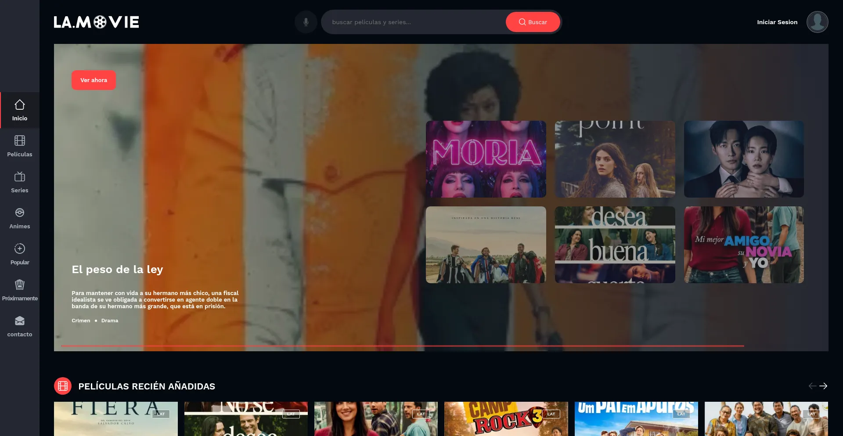843x436 pixels.
Task: Click the El peso de la ley synopsis text
Action: [155, 299]
